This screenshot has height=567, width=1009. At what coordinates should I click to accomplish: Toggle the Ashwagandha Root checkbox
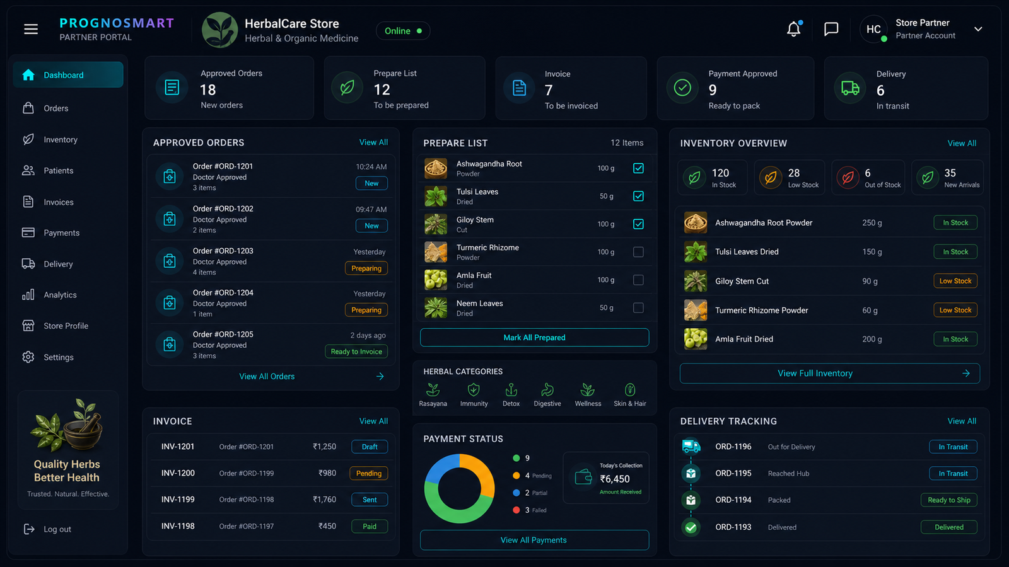(638, 168)
